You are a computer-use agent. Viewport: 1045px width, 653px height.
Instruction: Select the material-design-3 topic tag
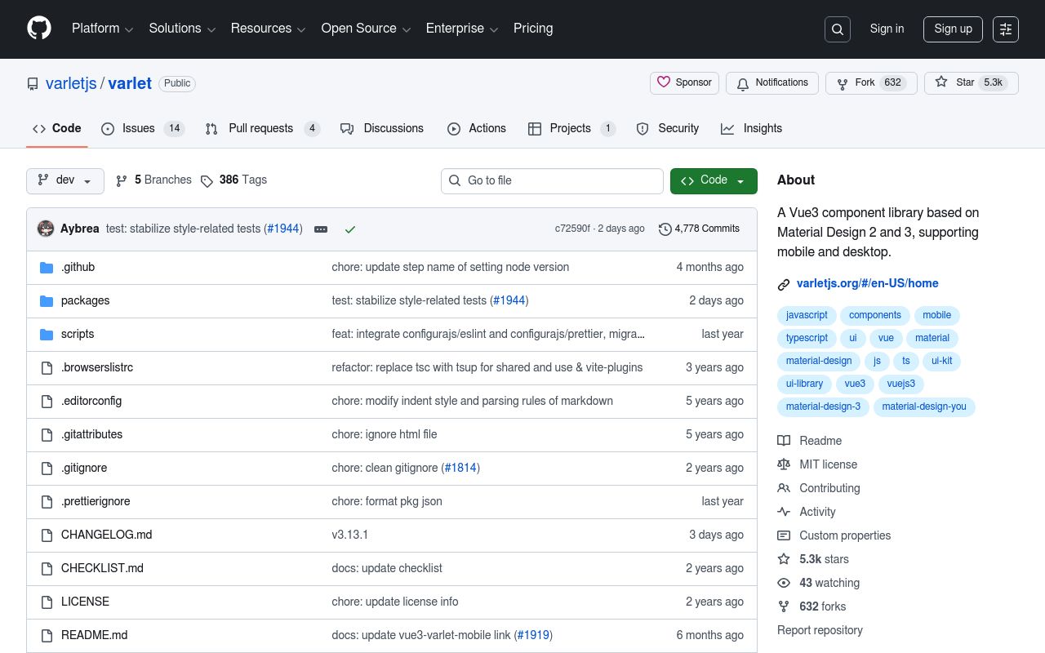point(823,406)
